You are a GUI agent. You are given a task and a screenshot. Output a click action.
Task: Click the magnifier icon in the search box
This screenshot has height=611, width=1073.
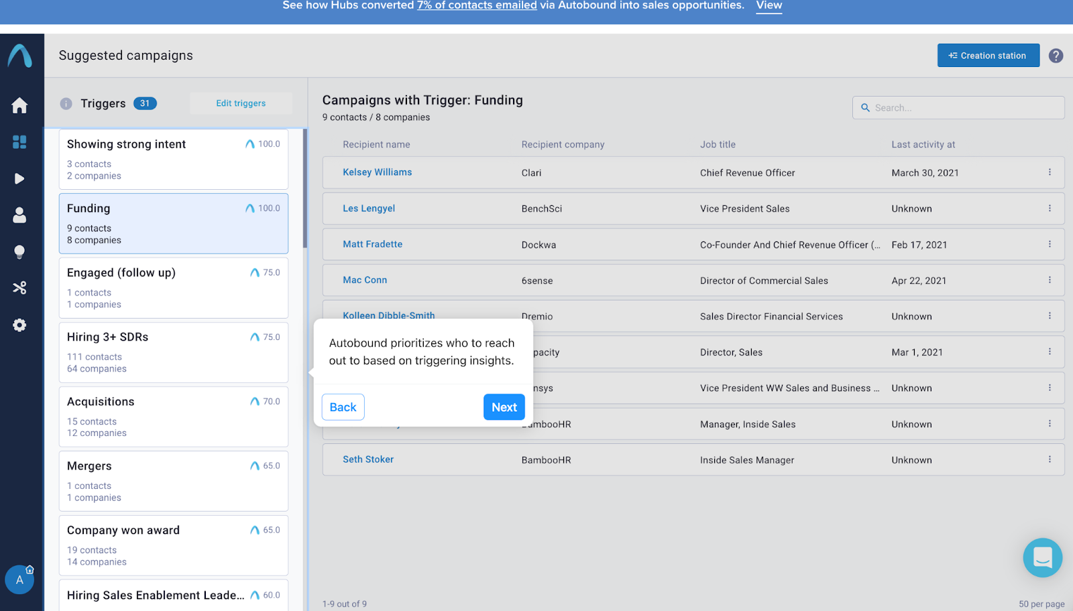coord(865,107)
